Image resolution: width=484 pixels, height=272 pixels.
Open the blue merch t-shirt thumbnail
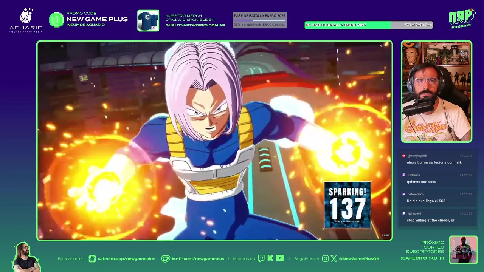(x=148, y=20)
